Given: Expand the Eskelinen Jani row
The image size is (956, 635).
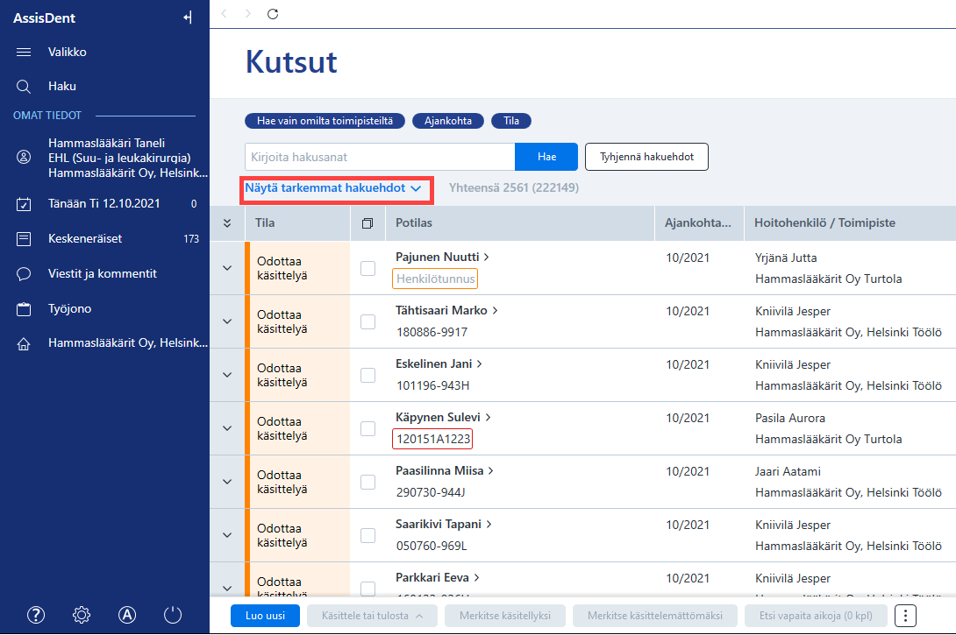Looking at the screenshot, I should 227,375.
